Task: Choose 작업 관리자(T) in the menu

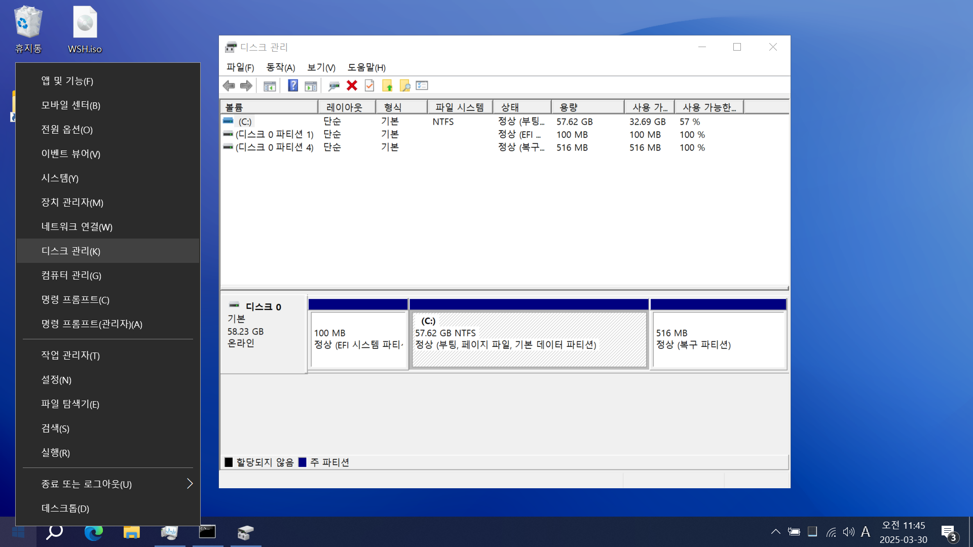Action: tap(70, 356)
